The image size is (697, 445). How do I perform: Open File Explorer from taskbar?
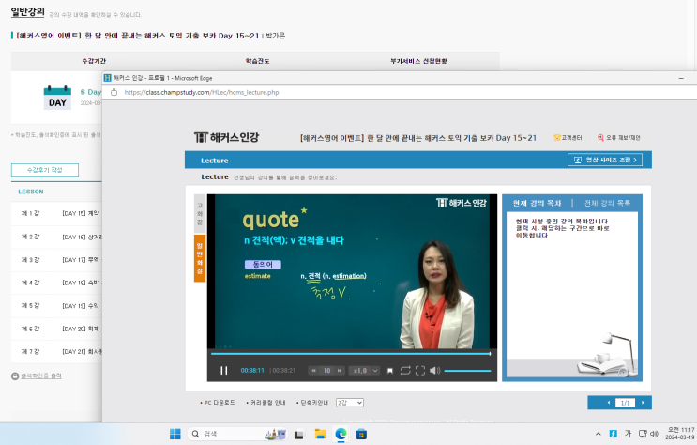pos(320,434)
